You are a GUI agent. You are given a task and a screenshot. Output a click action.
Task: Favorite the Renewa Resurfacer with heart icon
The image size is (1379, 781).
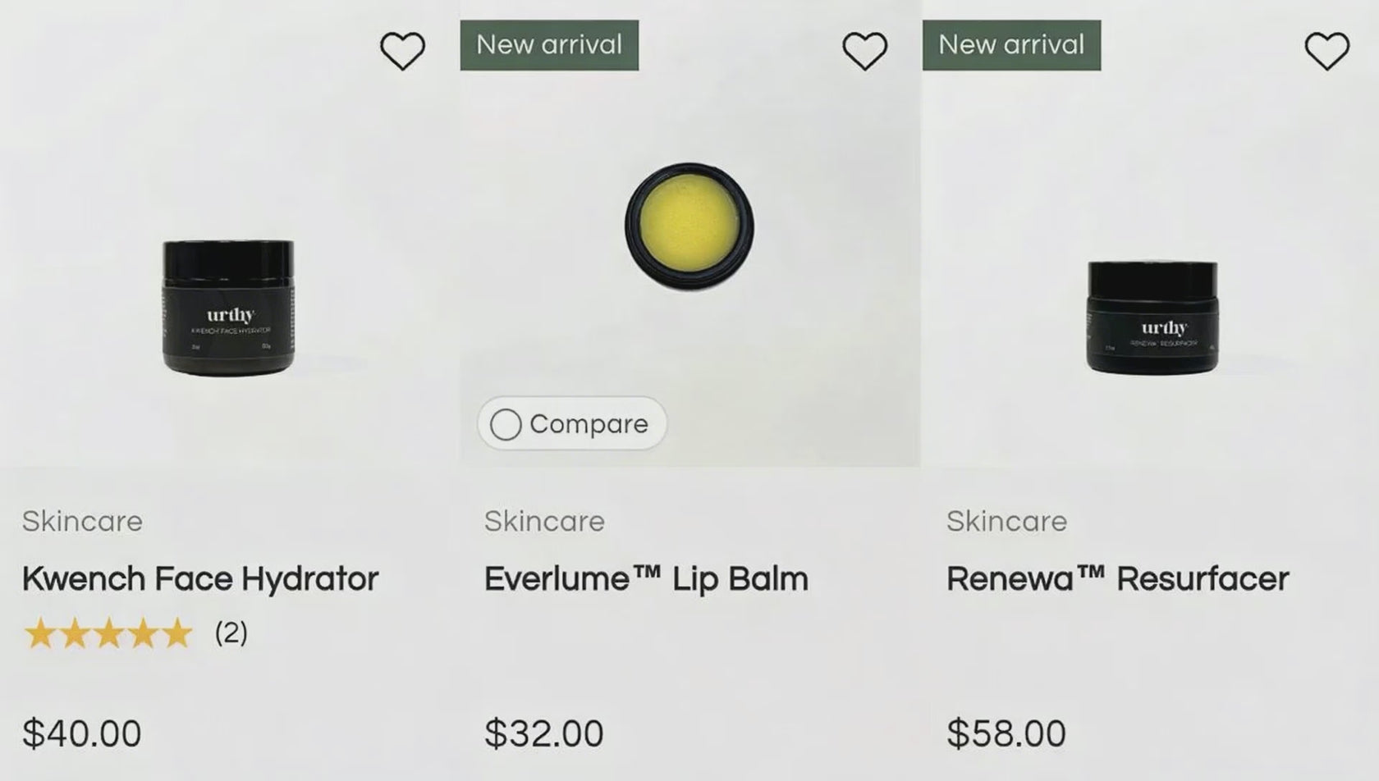[x=1326, y=51]
